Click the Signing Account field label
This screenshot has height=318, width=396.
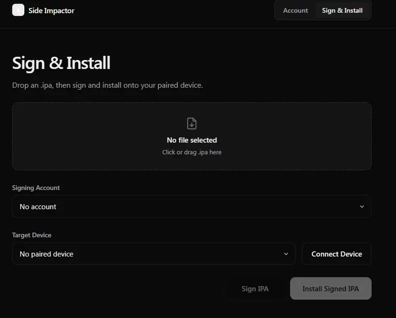point(36,188)
